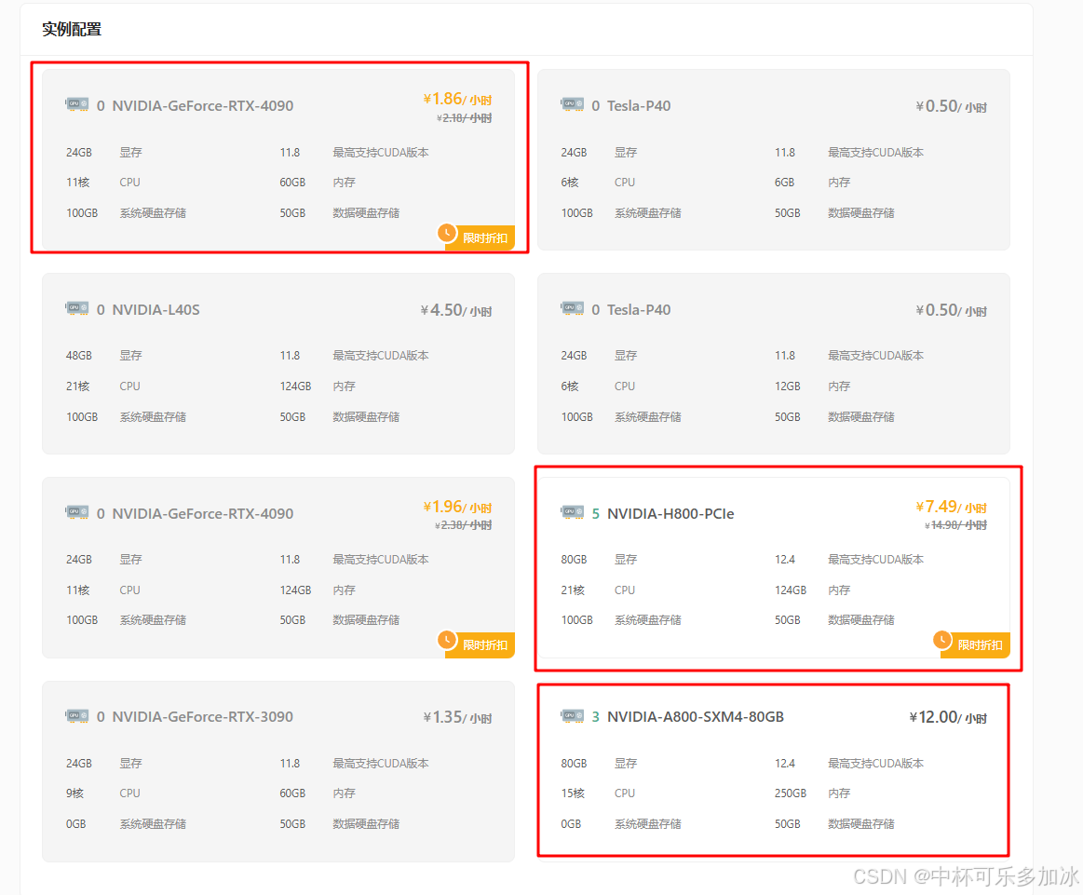
Task: Click the 124GB 内存 value on the ¥1.96 RTX-4090 card
Action: [x=295, y=590]
